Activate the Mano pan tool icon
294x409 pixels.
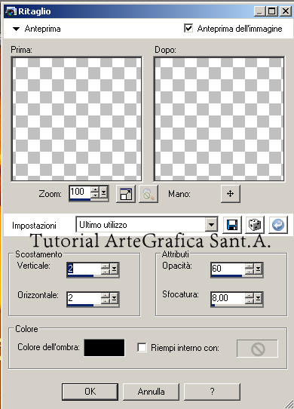point(231,193)
